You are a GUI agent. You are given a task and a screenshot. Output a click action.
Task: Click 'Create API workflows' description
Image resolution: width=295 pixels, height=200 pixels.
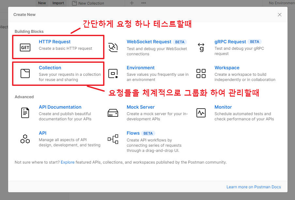154,145
